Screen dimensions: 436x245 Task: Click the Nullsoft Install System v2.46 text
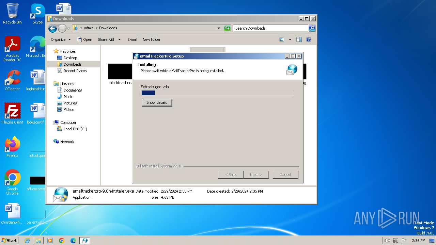pos(159,166)
